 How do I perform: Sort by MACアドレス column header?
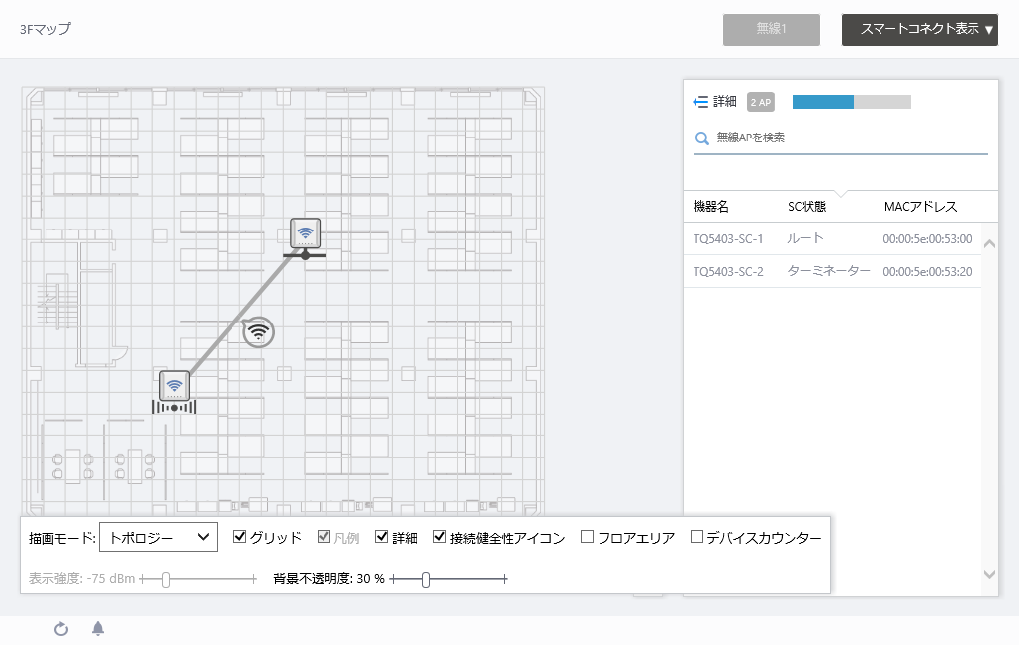[x=920, y=207]
